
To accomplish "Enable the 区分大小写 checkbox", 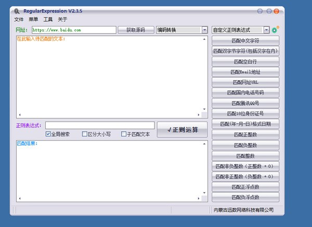I will pyautogui.click(x=85, y=134).
